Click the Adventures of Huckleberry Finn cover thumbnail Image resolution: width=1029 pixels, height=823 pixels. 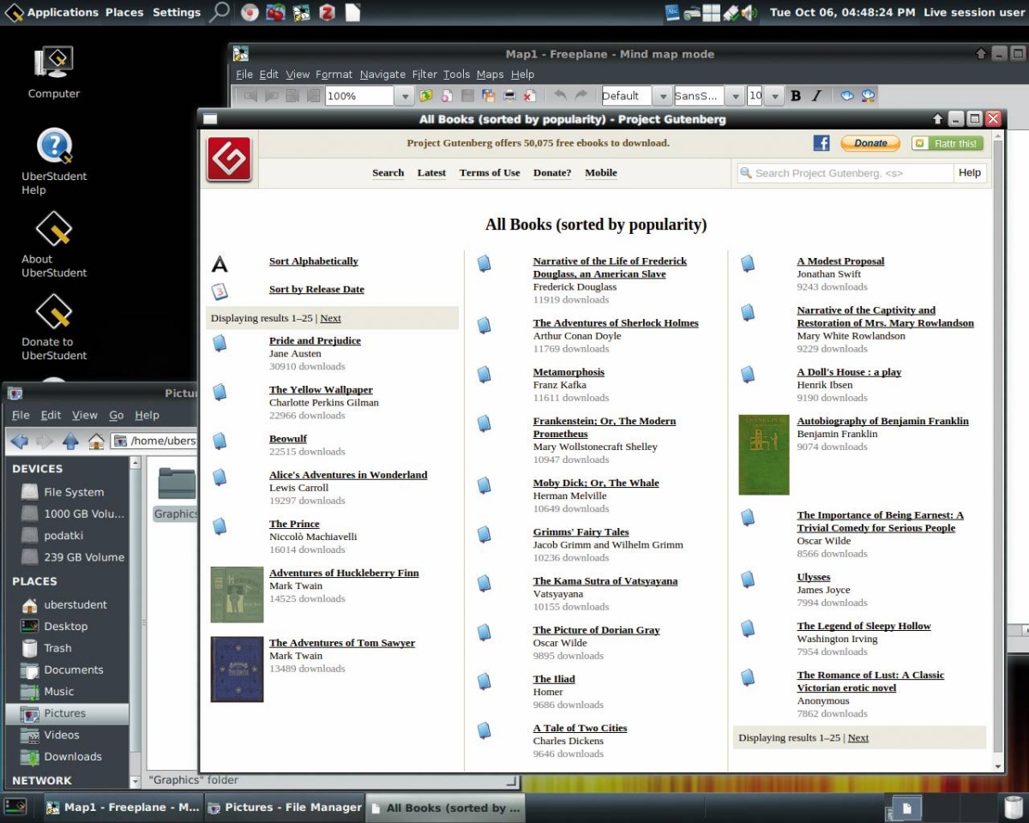[237, 594]
